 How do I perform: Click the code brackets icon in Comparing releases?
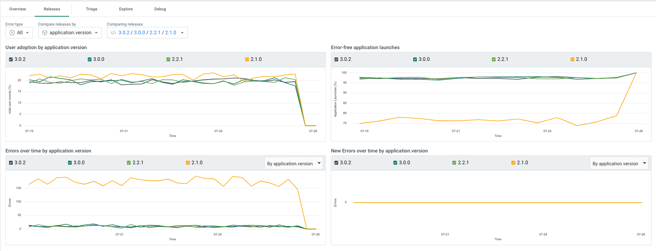coord(113,32)
